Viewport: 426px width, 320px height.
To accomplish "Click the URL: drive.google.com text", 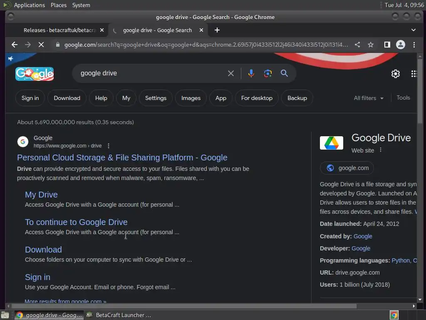I will pyautogui.click(x=349, y=272).
